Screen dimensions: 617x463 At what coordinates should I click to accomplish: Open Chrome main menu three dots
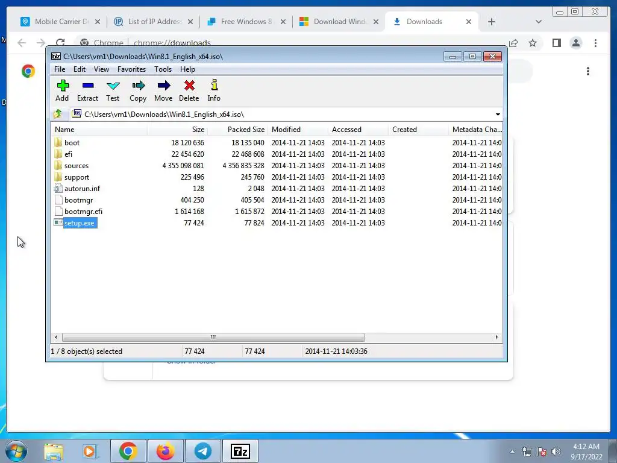click(596, 43)
